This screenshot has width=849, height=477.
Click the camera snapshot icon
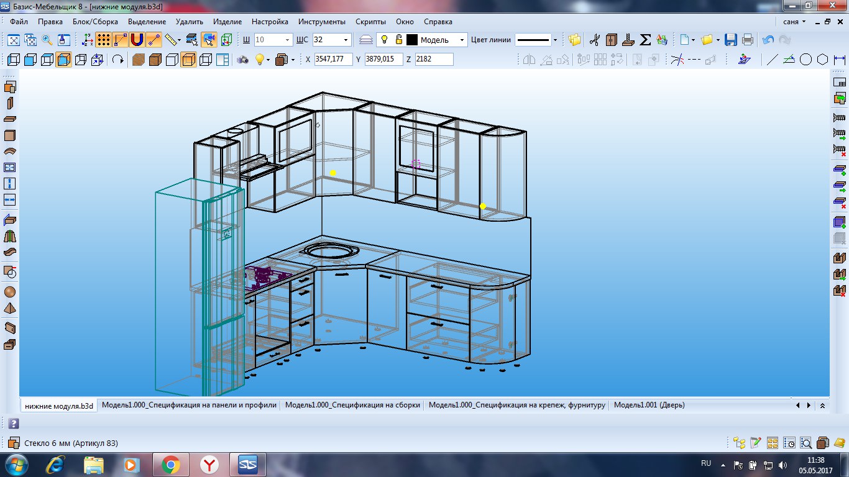[243, 60]
